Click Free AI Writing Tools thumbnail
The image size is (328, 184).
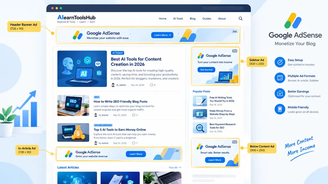(200, 101)
